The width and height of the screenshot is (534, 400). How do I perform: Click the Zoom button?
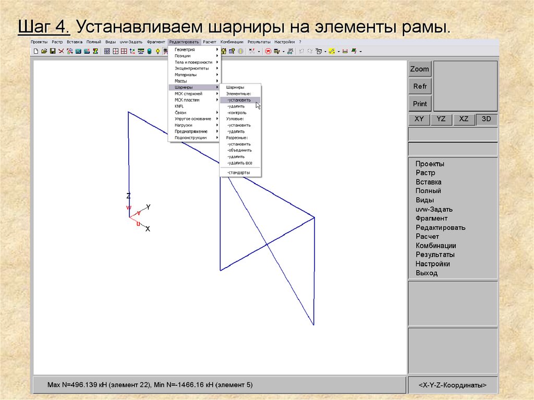(x=420, y=69)
